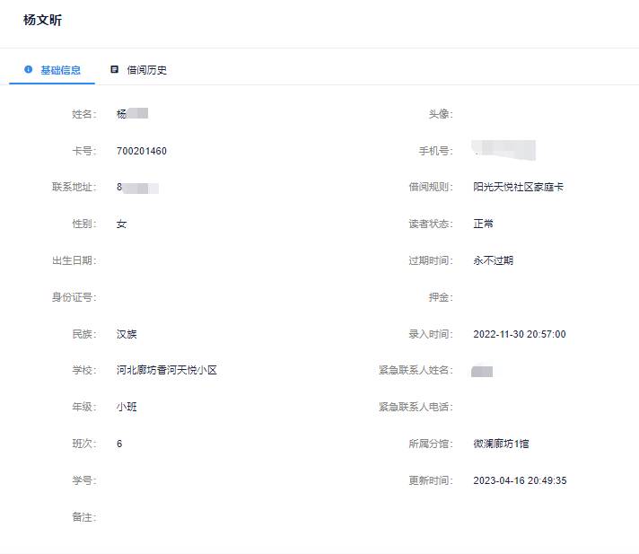
Task: Click the 头像 field label
Action: coord(440,114)
